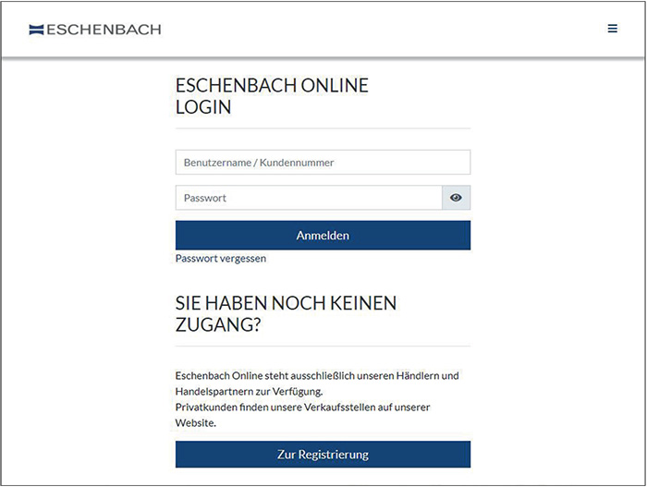Select the Eschenbach Online Login heading
Image resolution: width=647 pixels, height=487 pixels.
click(272, 96)
